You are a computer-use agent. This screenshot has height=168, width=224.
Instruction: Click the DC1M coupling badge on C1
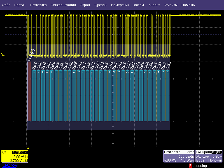click(x=23, y=152)
